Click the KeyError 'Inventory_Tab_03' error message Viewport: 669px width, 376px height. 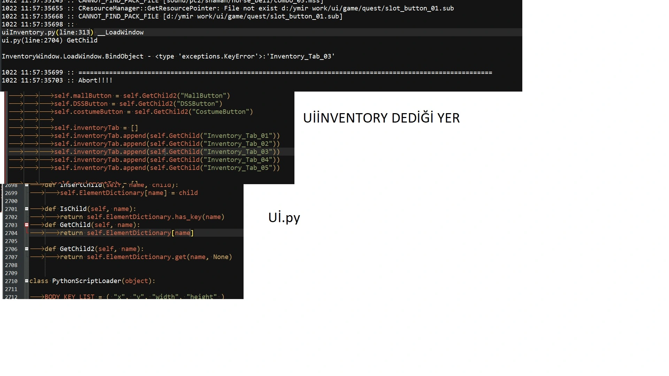coord(168,56)
